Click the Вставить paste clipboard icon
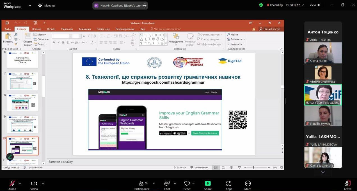The height and width of the screenshot is (191, 357). (x=8, y=37)
